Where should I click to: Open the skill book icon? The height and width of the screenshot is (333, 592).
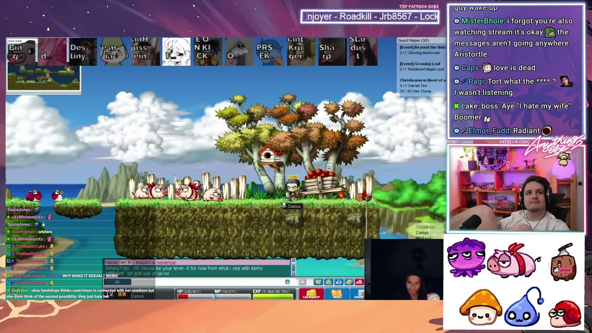coord(349,282)
